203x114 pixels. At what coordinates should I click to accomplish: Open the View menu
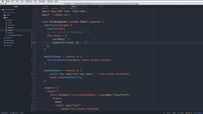coord(22,1)
